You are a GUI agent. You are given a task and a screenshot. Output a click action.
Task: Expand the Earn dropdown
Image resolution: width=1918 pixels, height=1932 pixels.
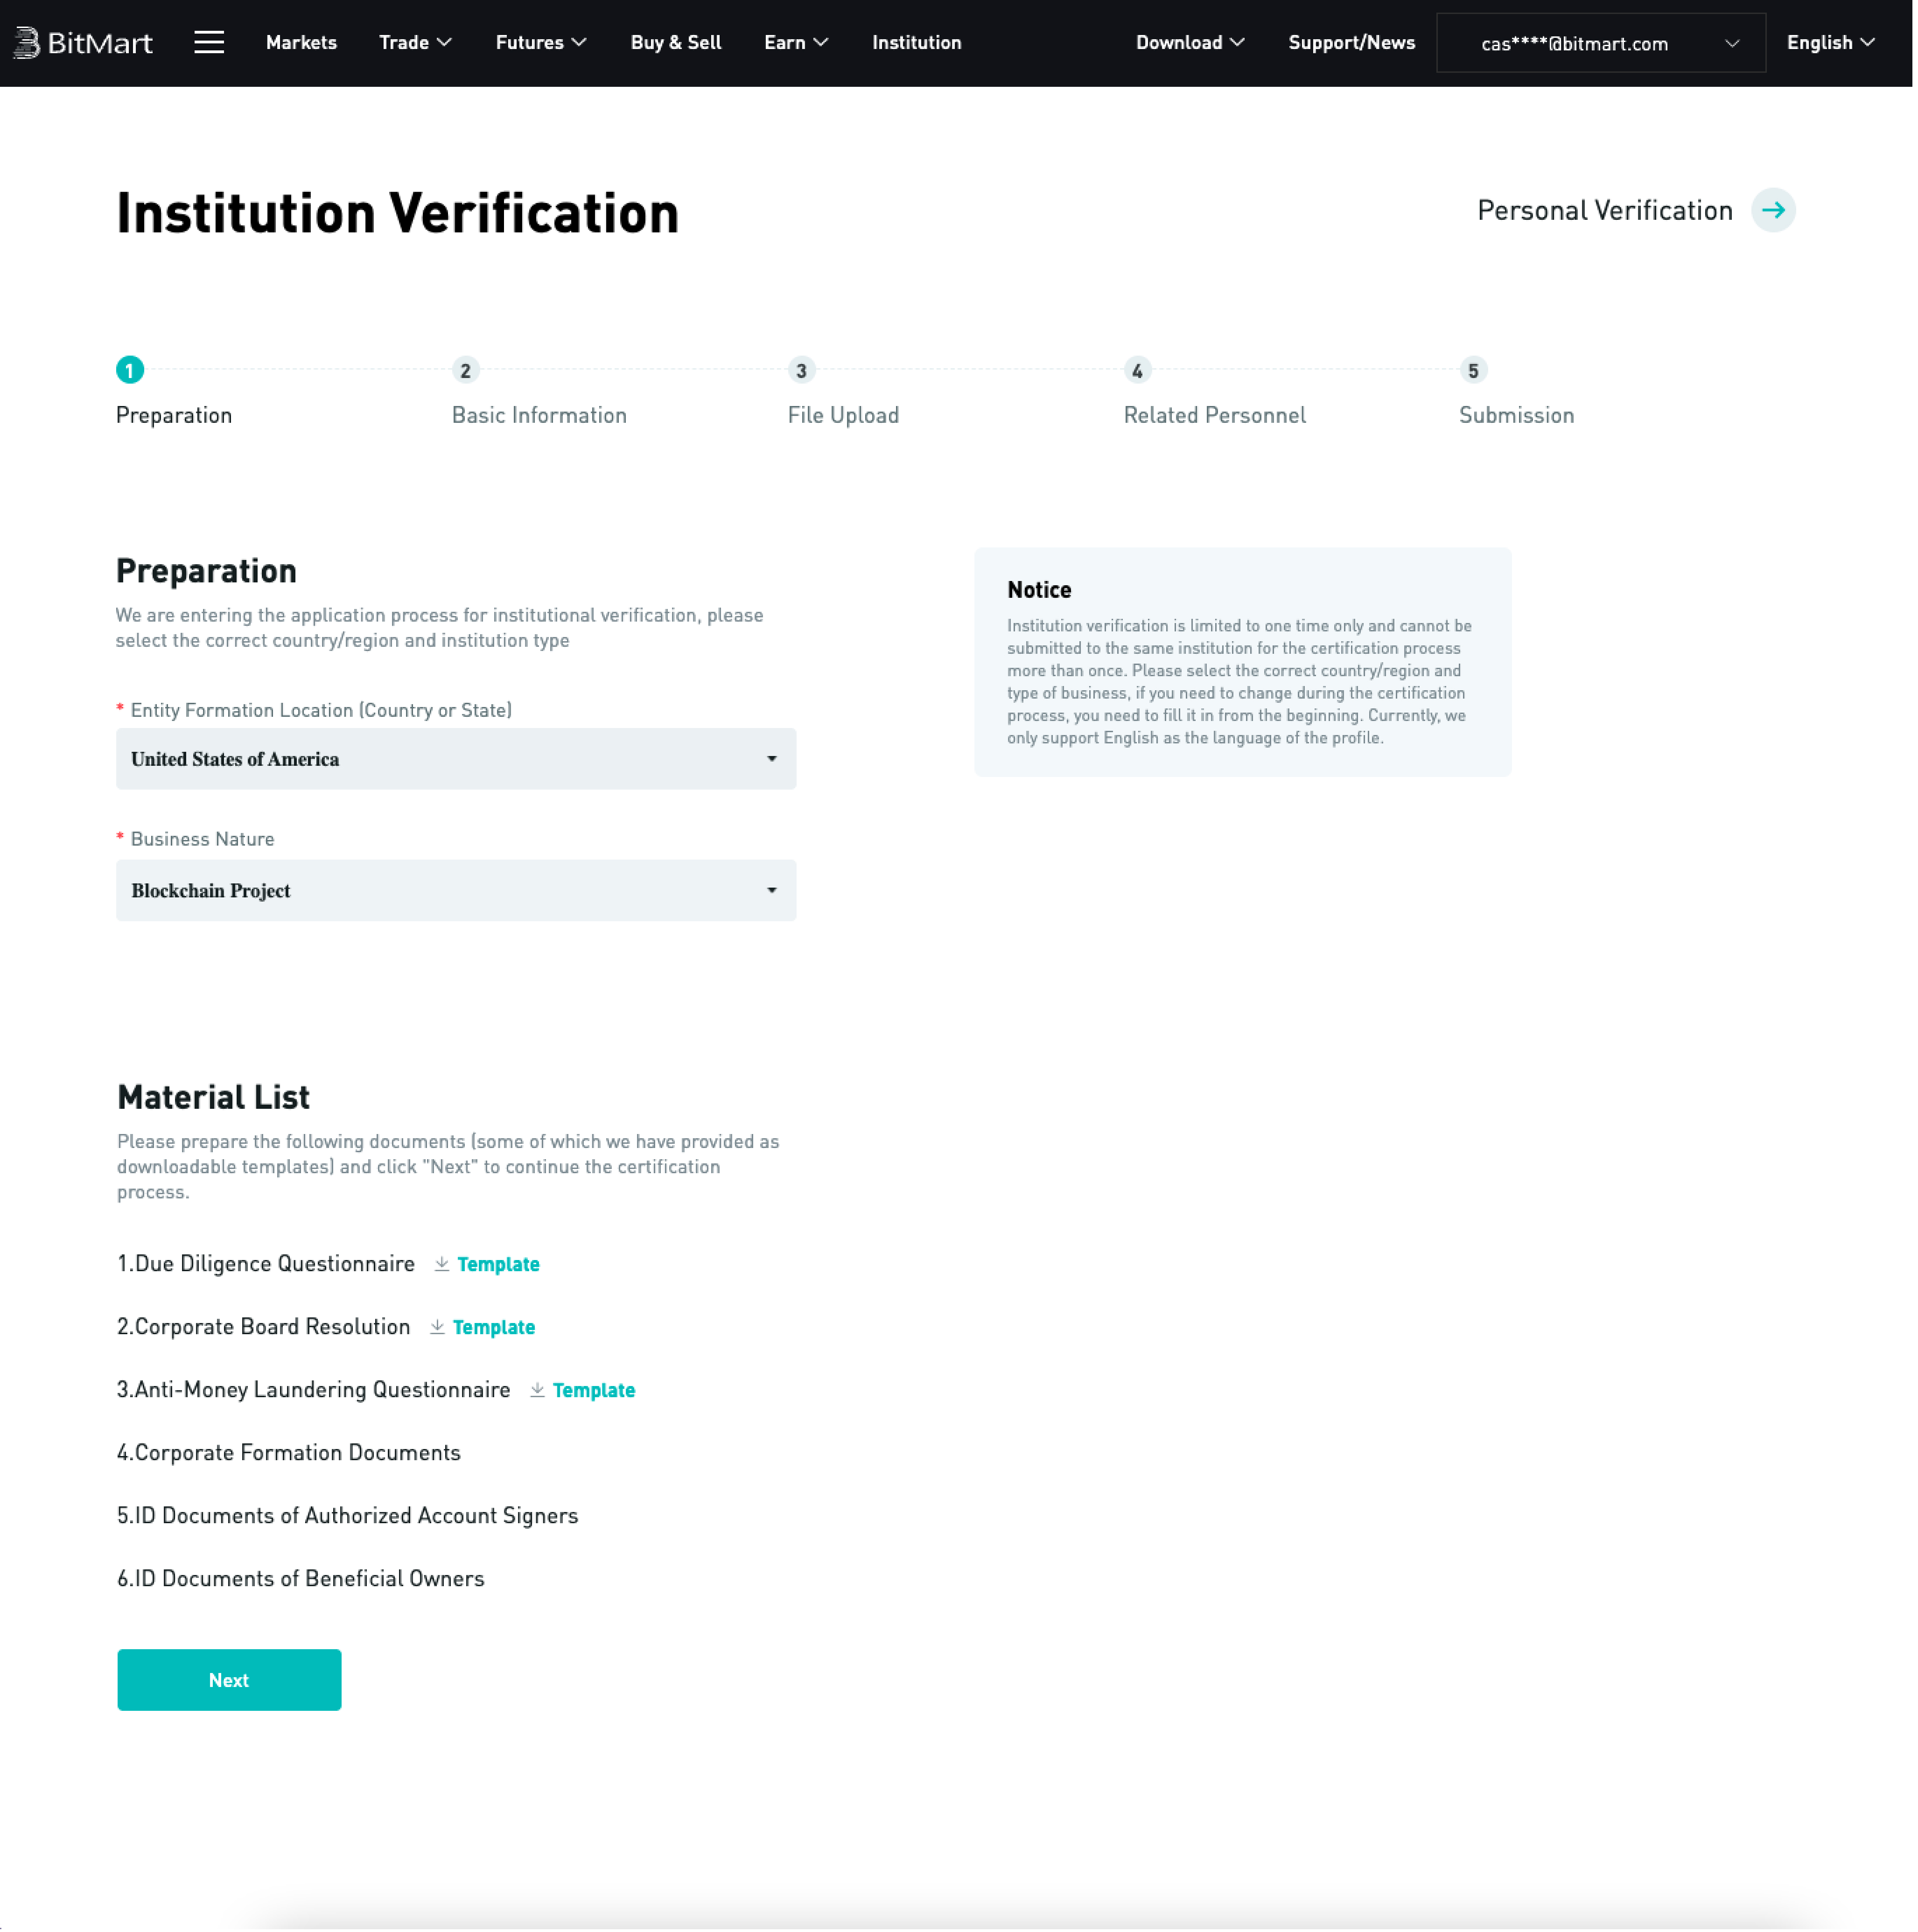795,42
